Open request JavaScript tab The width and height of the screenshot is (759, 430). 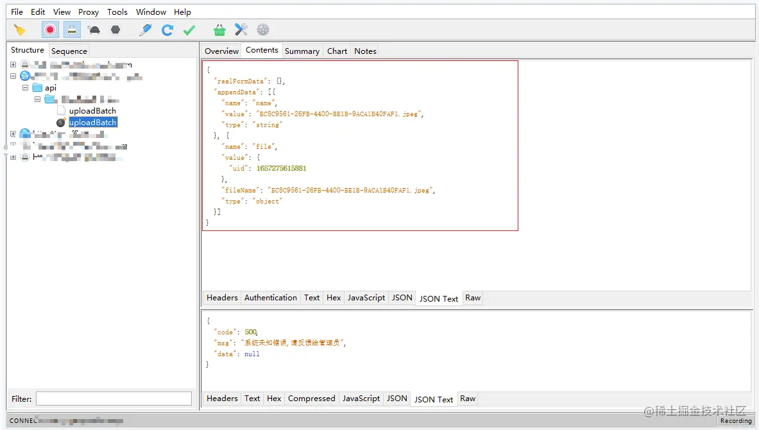click(366, 298)
